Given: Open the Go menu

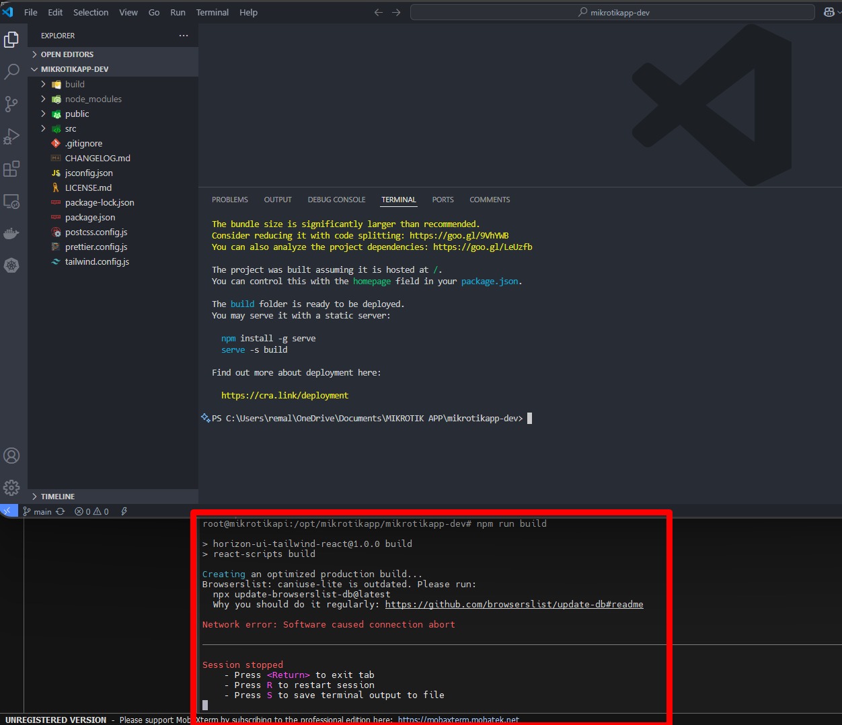Looking at the screenshot, I should (154, 12).
